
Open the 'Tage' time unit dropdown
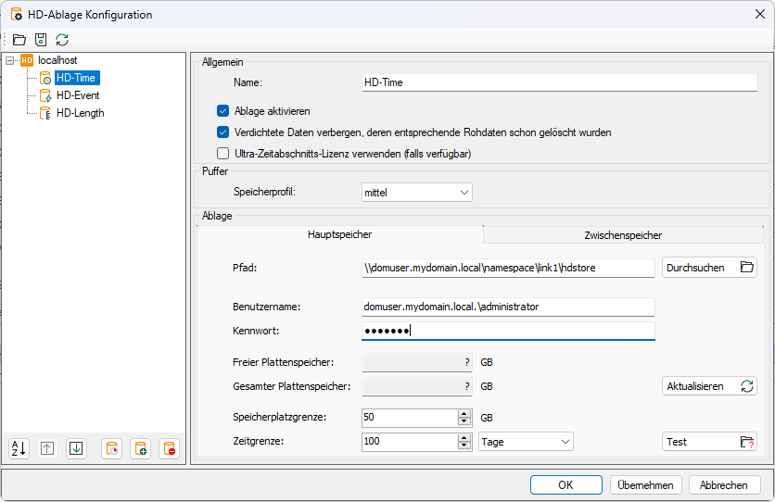526,442
